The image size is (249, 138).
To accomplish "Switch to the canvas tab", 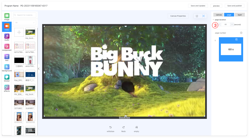I will [219, 15].
